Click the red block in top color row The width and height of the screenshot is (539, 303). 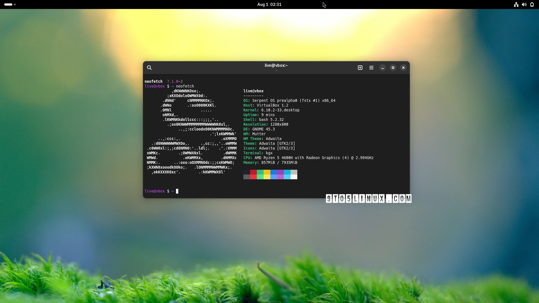tap(253, 172)
